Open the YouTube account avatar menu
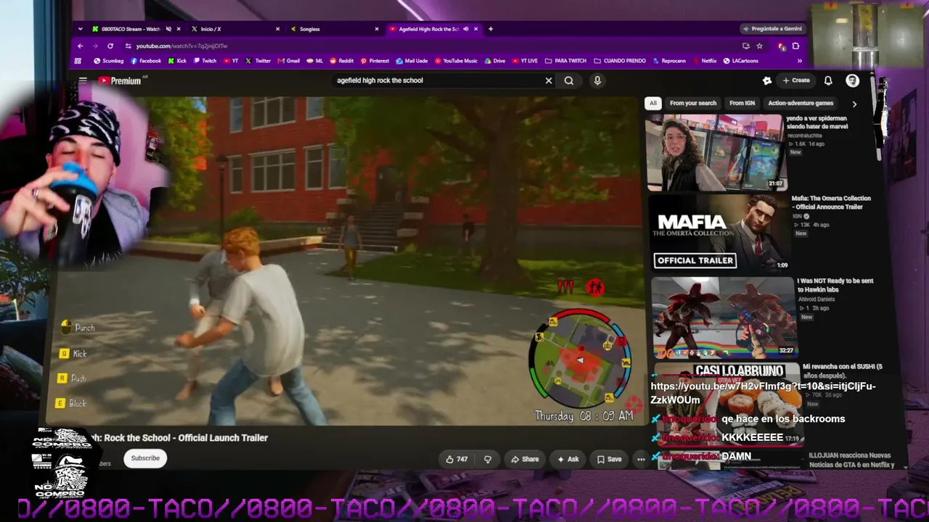This screenshot has width=929, height=522. pyautogui.click(x=853, y=80)
